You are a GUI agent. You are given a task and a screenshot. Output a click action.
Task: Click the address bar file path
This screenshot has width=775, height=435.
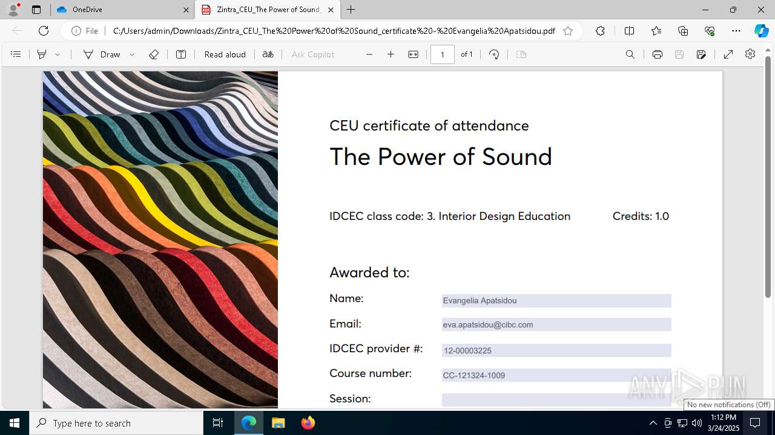pyautogui.click(x=334, y=31)
